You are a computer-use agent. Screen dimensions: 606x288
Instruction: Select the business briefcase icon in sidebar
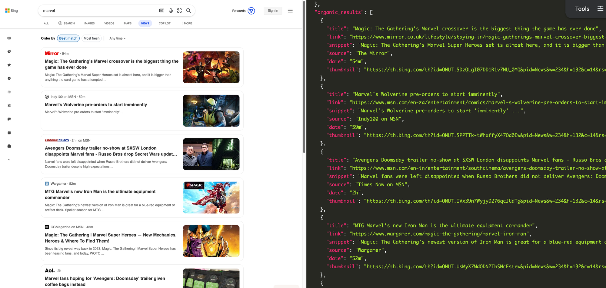[9, 146]
